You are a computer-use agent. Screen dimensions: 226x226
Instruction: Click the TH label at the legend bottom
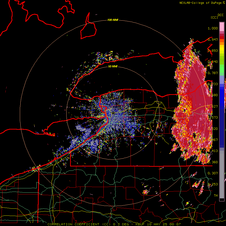tap(216, 195)
